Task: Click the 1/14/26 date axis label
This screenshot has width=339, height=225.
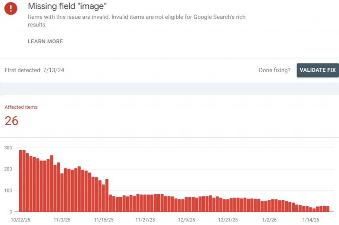Action: coord(309,219)
